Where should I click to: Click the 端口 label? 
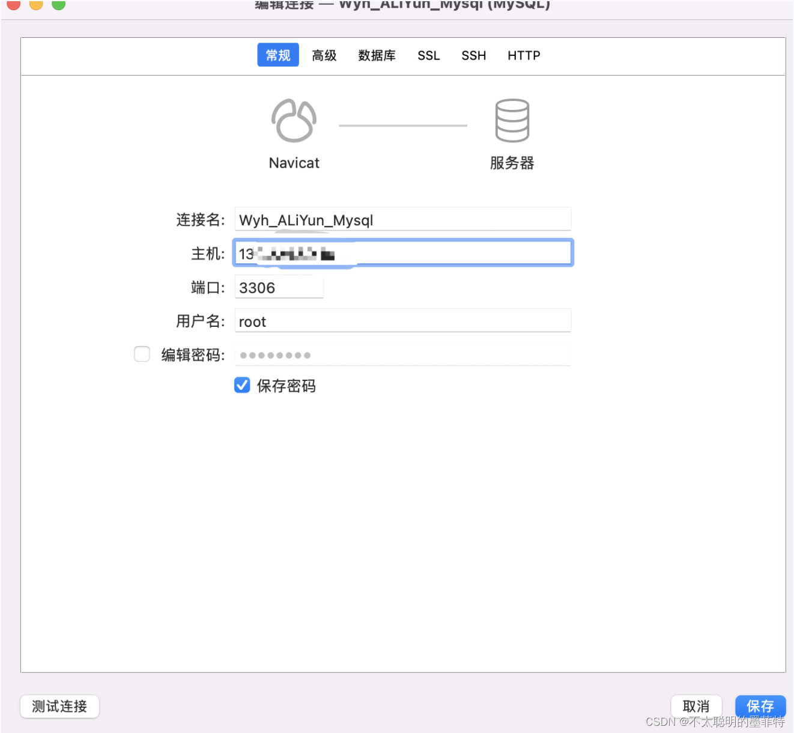208,288
